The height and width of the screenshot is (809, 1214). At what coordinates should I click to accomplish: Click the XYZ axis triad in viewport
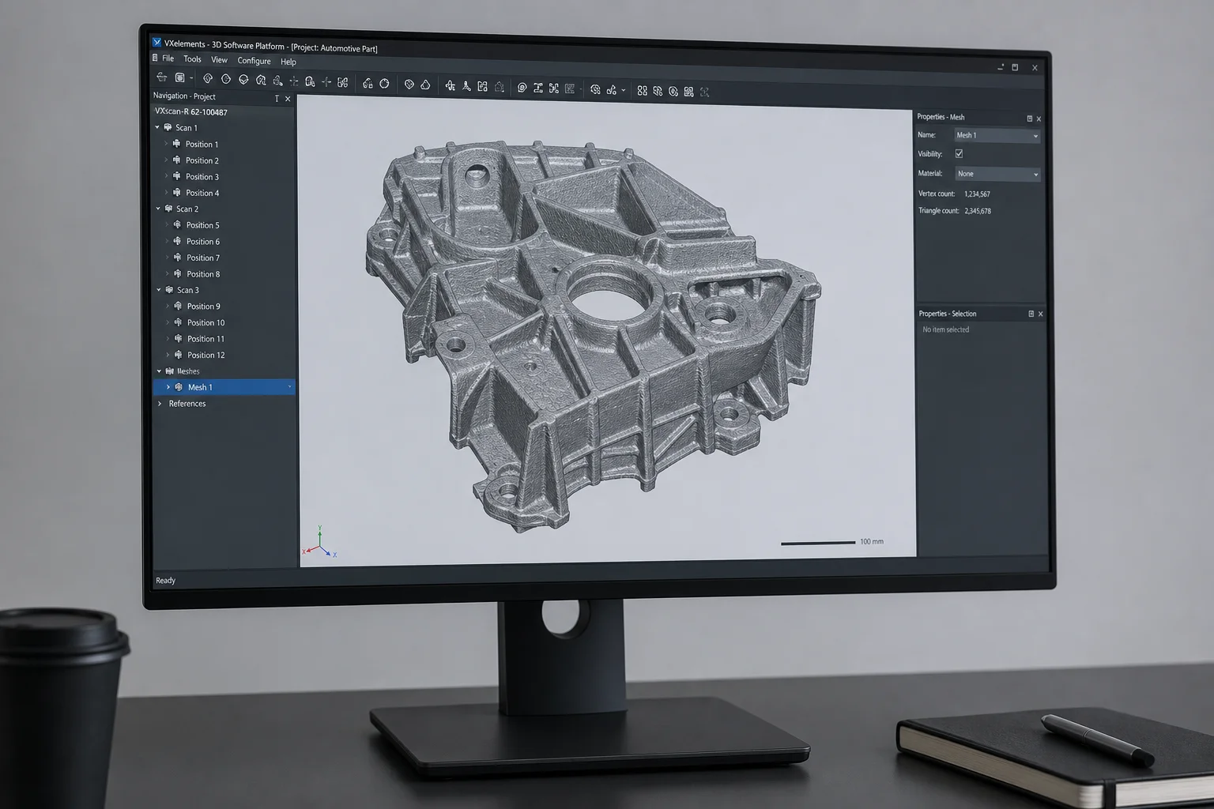[319, 542]
